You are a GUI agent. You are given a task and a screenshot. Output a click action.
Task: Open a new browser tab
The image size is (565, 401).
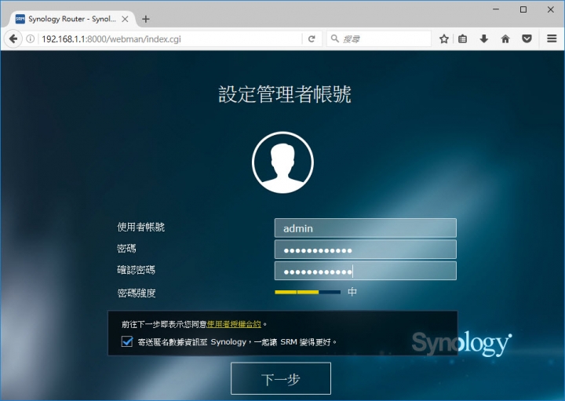146,19
